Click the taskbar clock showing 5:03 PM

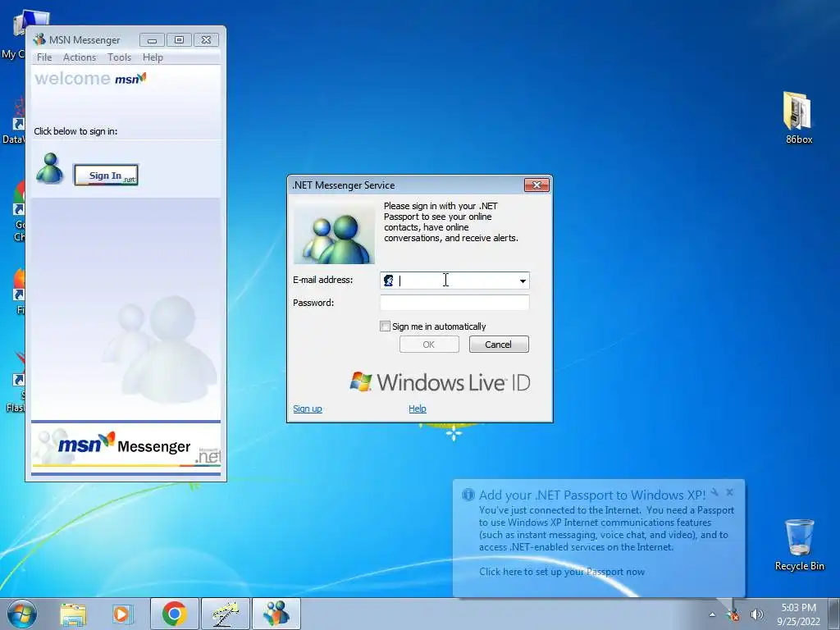pyautogui.click(x=798, y=614)
